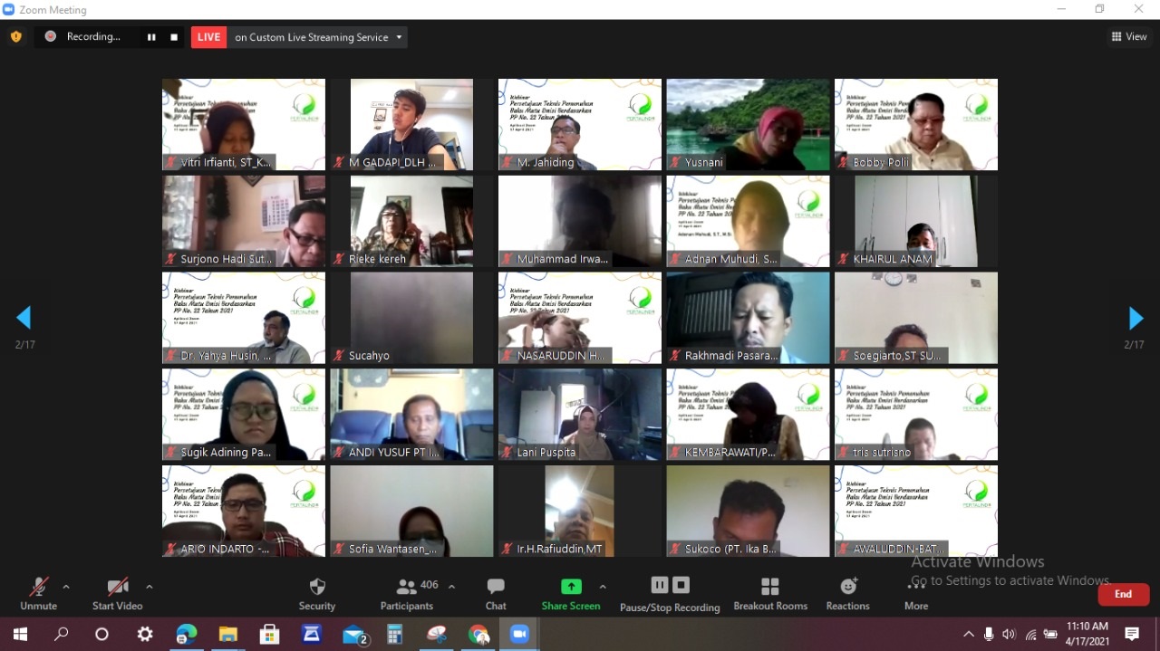
Task: Pause the recording in top bar
Action: pos(151,37)
